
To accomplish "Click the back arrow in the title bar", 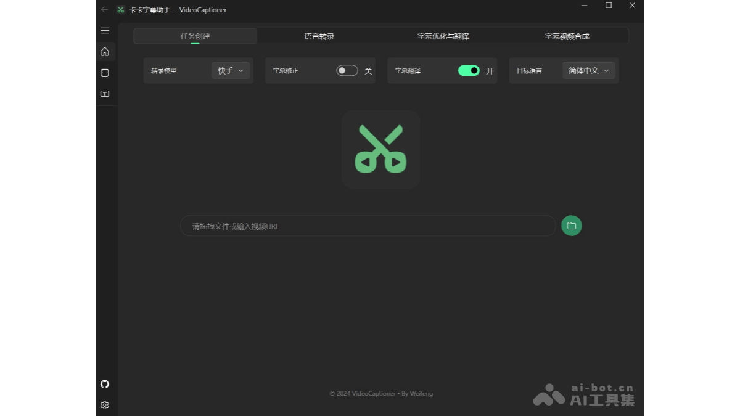I will tap(104, 10).
